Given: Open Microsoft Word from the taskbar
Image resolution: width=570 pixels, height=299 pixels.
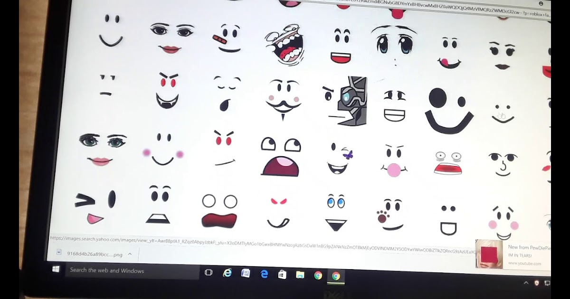Looking at the screenshot, I should tap(246, 273).
